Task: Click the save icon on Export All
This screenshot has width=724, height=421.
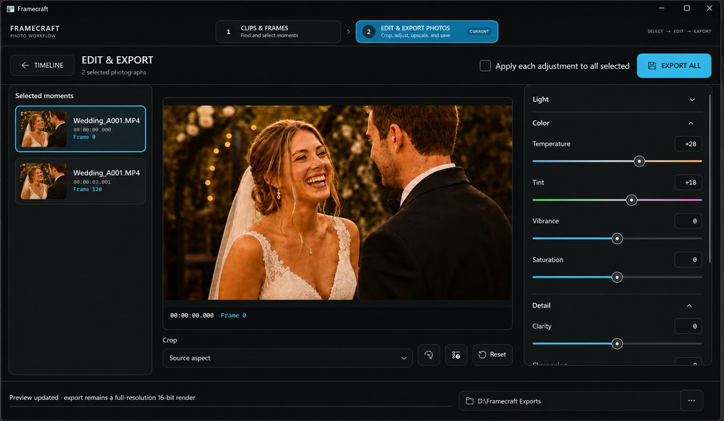Action: [652, 66]
